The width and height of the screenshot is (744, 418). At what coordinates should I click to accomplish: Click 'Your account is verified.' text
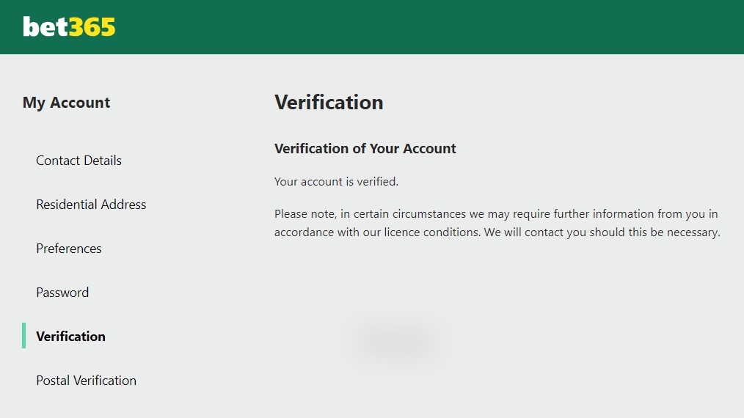(336, 182)
